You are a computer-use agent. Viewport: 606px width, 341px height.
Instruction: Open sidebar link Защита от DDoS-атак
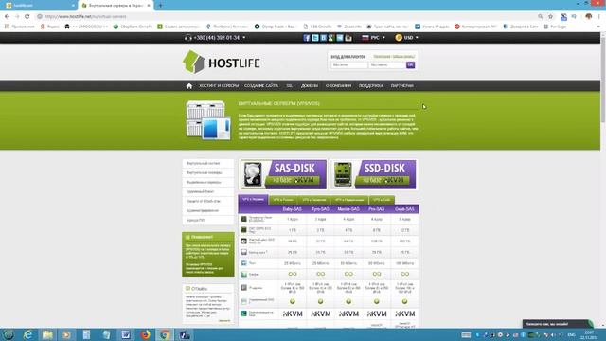click(x=204, y=201)
